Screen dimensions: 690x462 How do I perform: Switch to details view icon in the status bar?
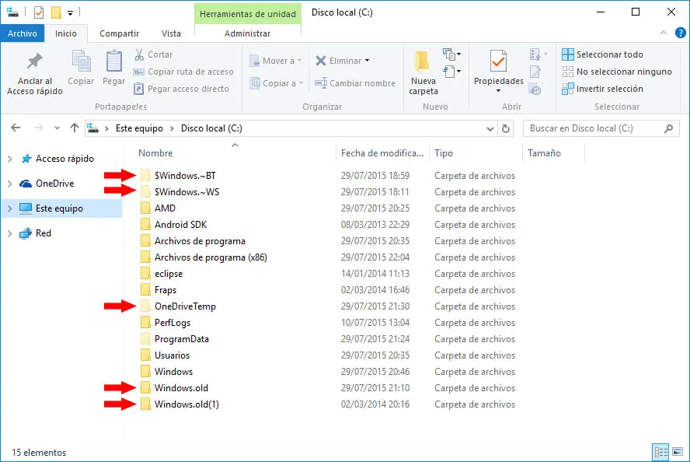coord(660,452)
